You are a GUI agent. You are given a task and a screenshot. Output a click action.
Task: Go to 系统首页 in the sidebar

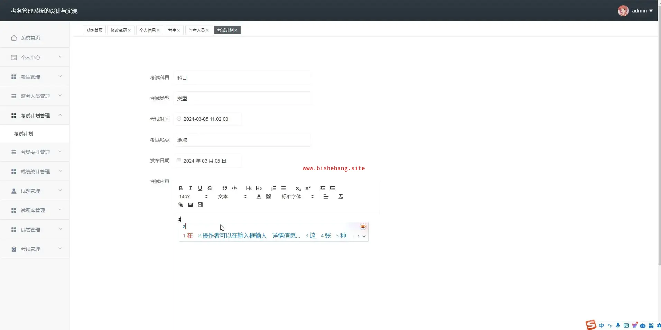(x=30, y=38)
